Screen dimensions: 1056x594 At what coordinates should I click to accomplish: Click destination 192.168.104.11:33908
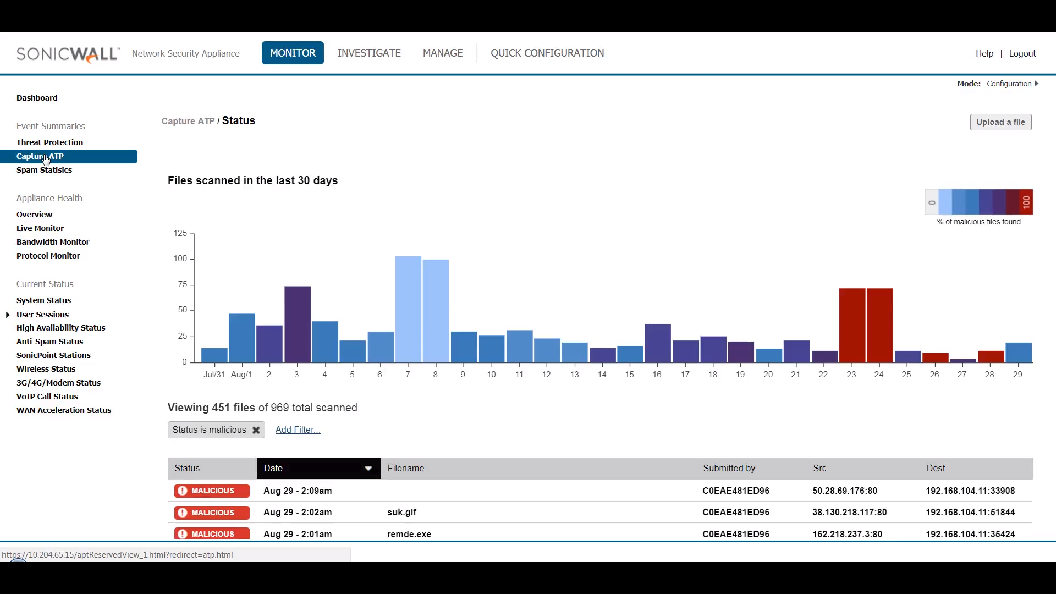[x=970, y=491]
